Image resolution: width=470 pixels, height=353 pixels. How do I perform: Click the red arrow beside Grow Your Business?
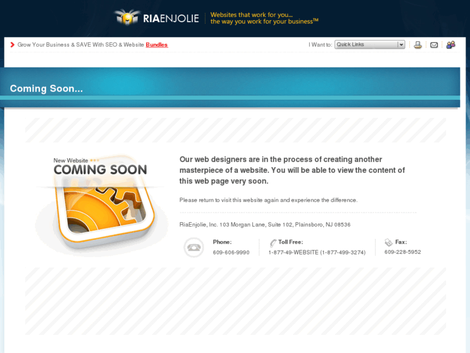coord(12,45)
